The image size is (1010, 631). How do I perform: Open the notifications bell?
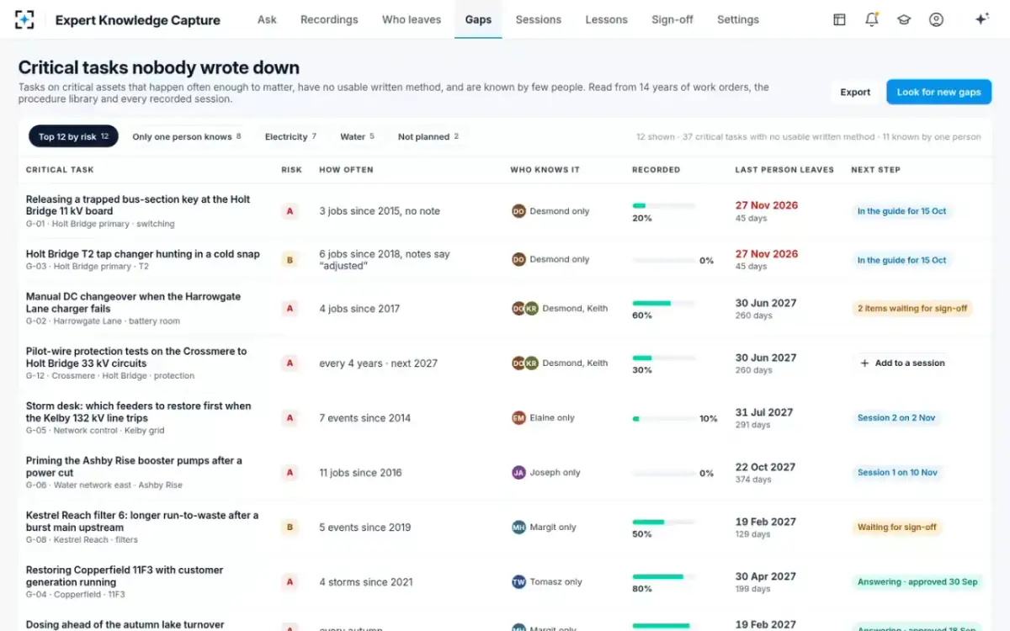(872, 19)
